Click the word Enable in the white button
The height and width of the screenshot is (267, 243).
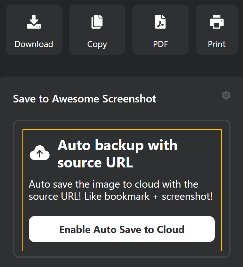click(75, 229)
